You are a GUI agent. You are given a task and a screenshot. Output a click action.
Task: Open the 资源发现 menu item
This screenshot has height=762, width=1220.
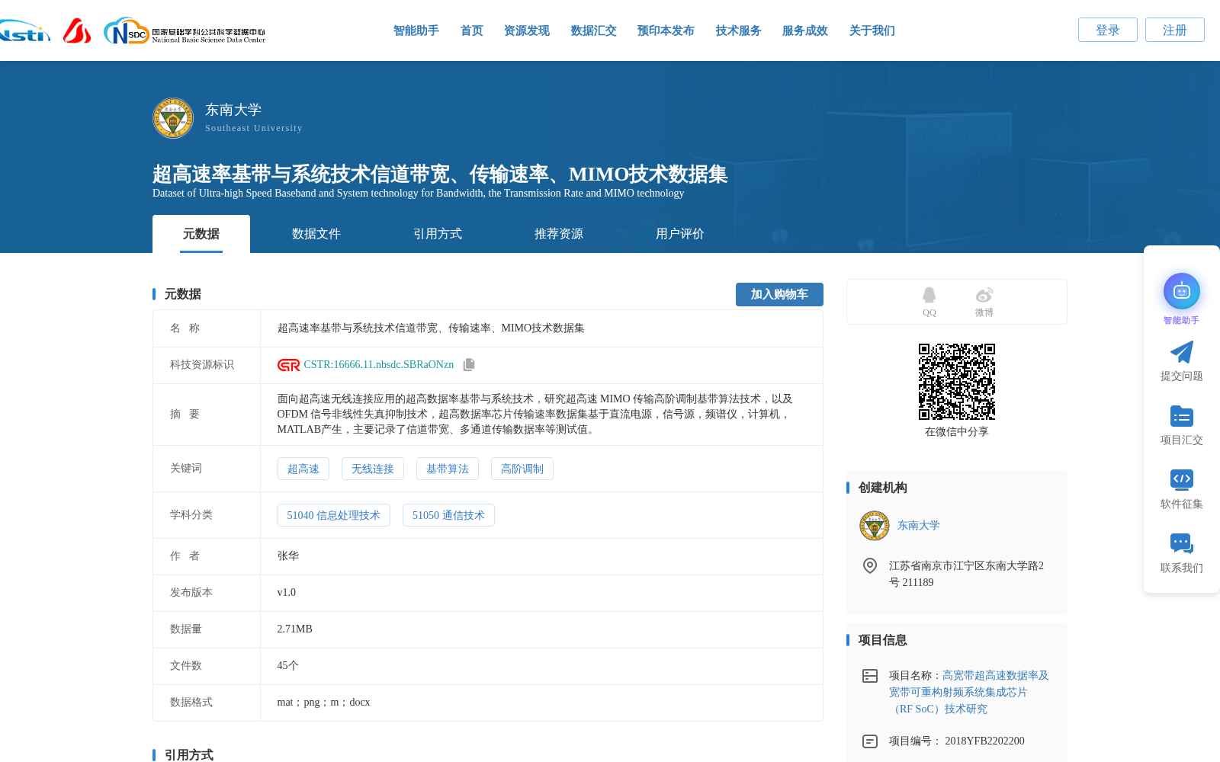coord(527,30)
